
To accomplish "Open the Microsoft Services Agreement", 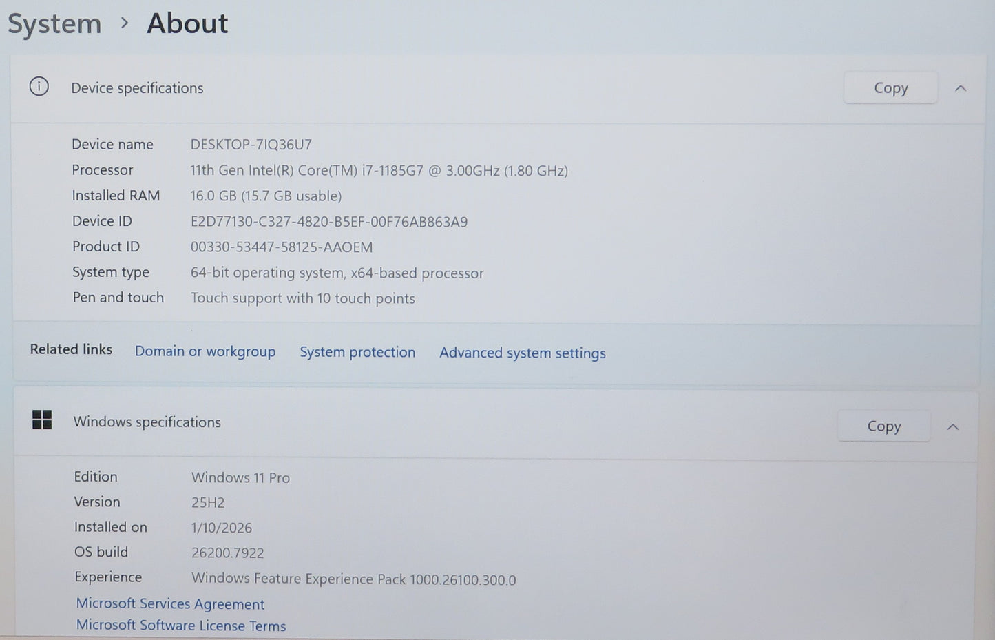I will [x=170, y=603].
